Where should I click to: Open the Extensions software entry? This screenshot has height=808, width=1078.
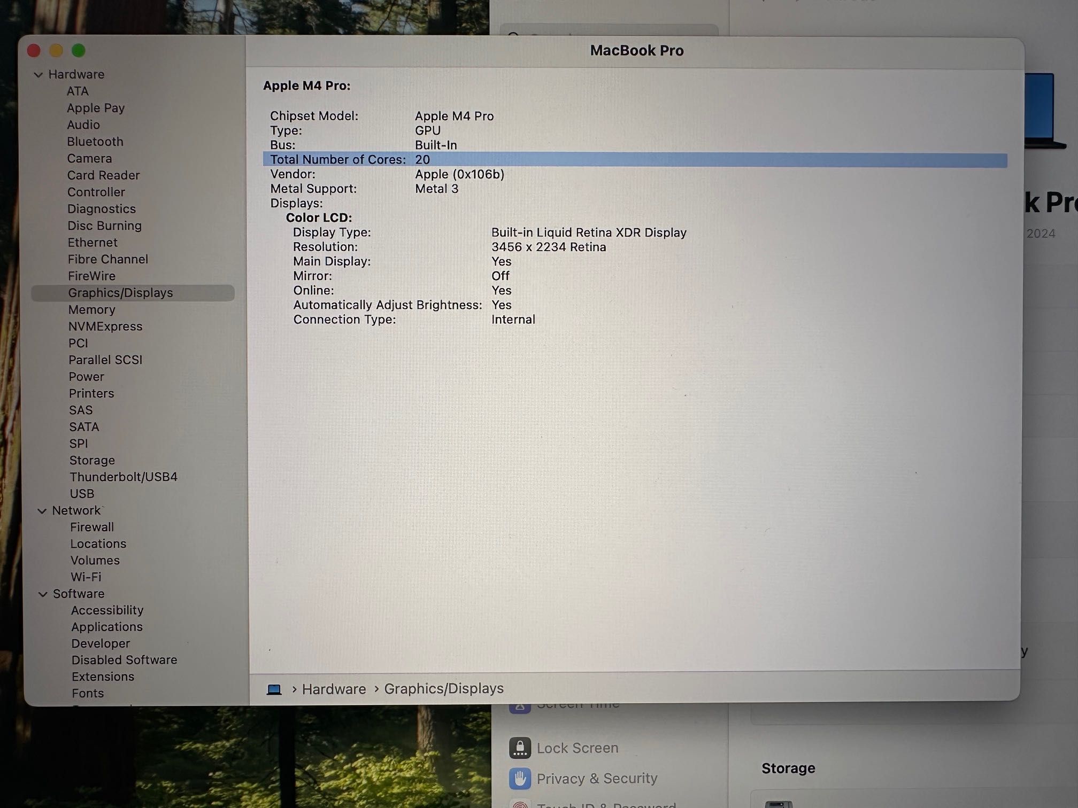(x=103, y=677)
